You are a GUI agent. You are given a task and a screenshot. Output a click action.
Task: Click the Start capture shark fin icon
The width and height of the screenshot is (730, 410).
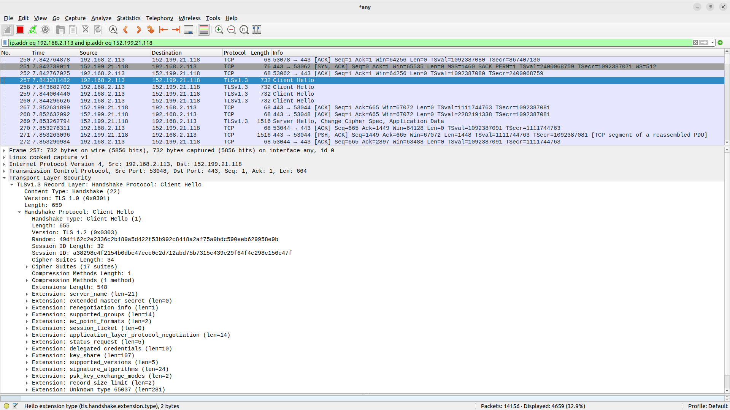[x=8, y=30]
